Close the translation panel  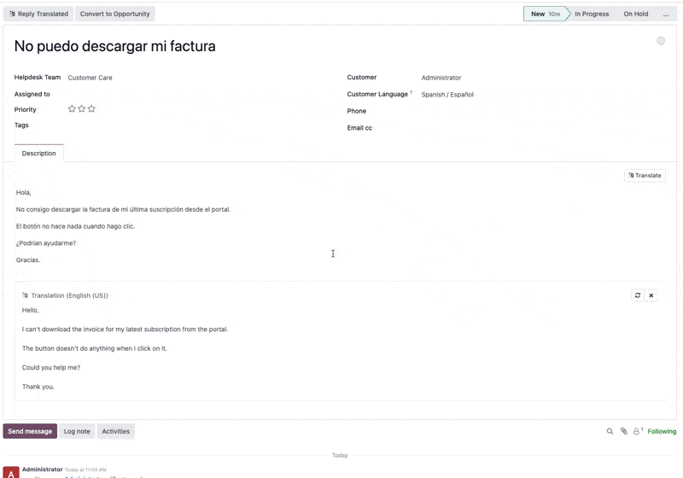(x=651, y=295)
